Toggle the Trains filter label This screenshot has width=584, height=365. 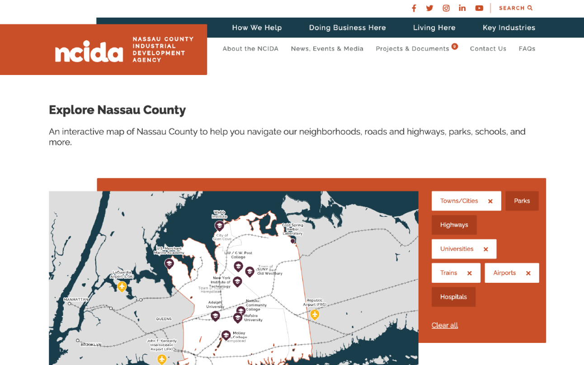[x=449, y=273]
